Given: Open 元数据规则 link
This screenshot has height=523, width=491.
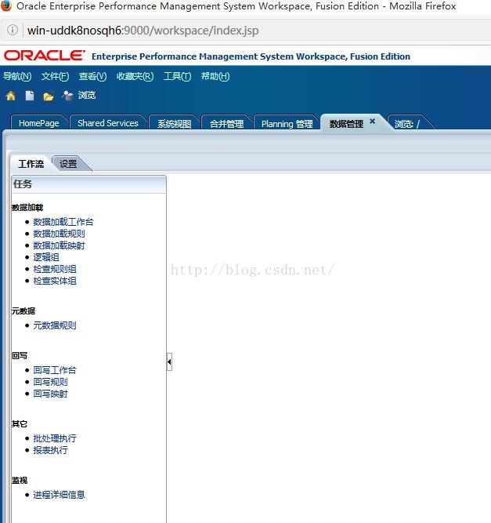Looking at the screenshot, I should [x=55, y=325].
